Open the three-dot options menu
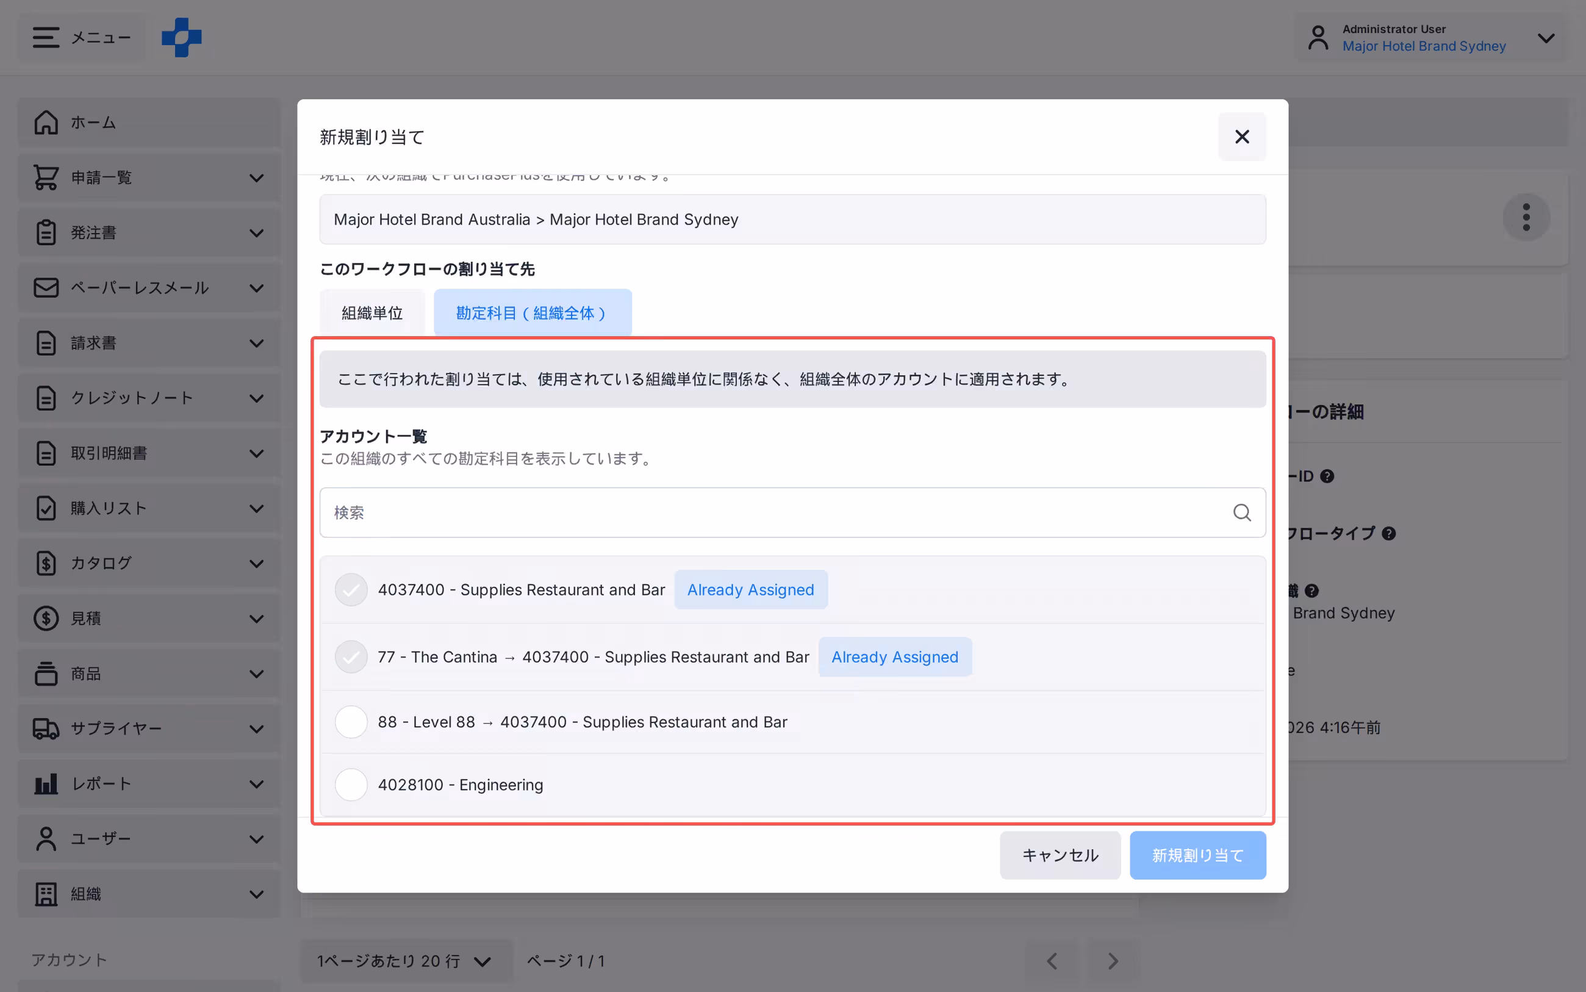Viewport: 1586px width, 992px height. click(1526, 217)
